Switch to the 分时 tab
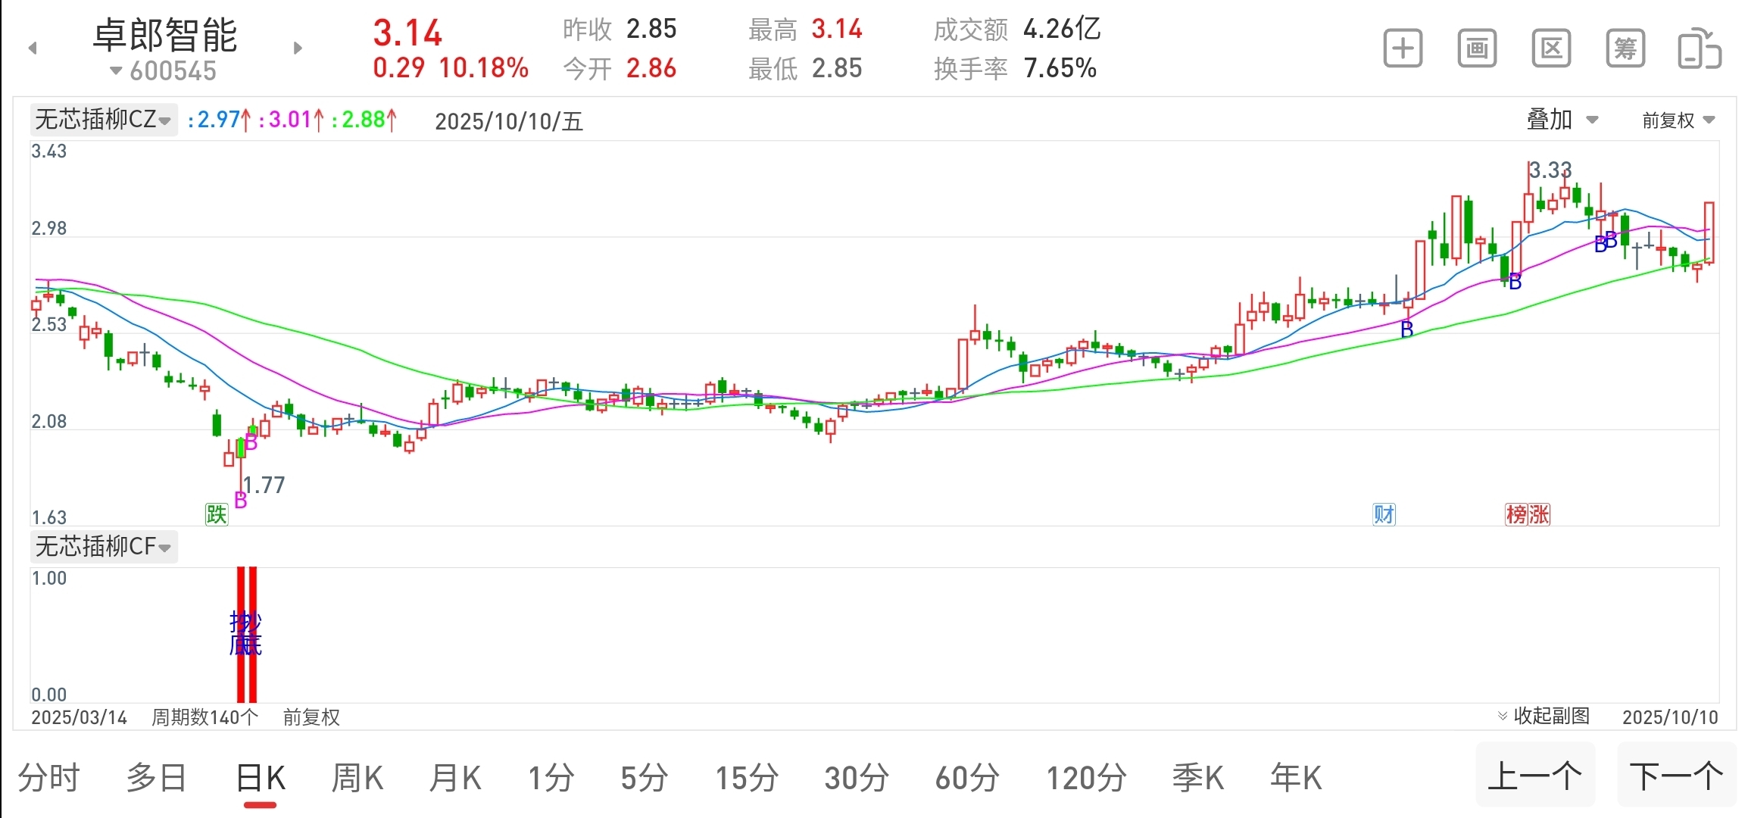Screen dimensions: 1748x818 tap(48, 778)
